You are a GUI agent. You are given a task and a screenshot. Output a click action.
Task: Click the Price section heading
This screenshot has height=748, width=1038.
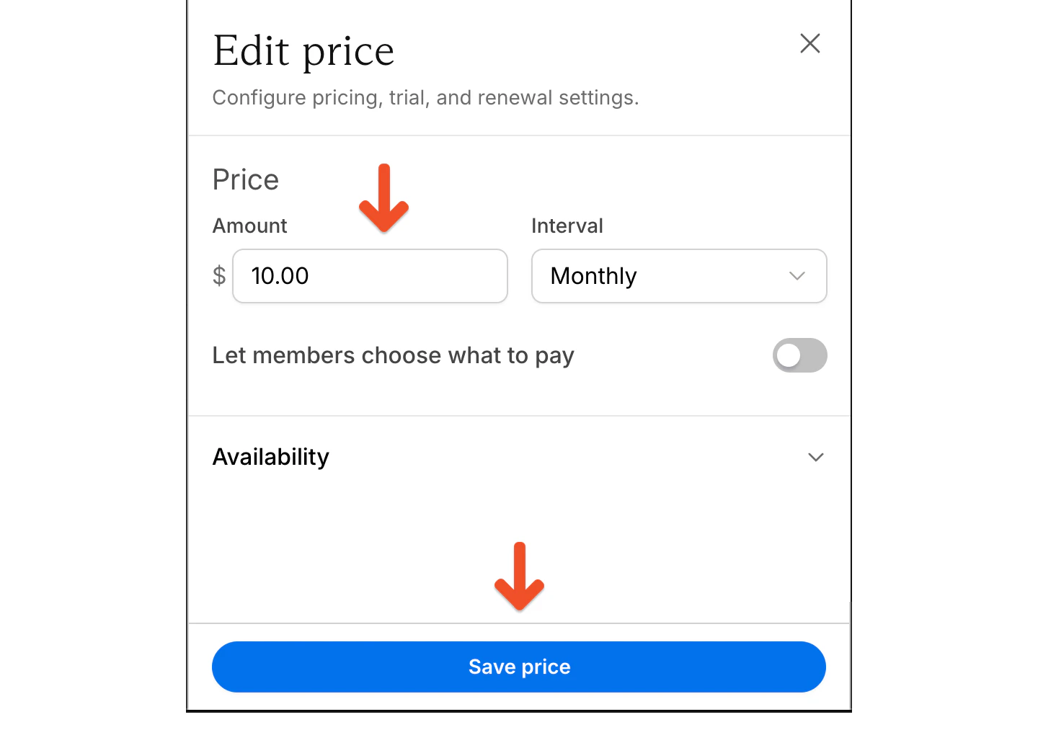tap(245, 179)
